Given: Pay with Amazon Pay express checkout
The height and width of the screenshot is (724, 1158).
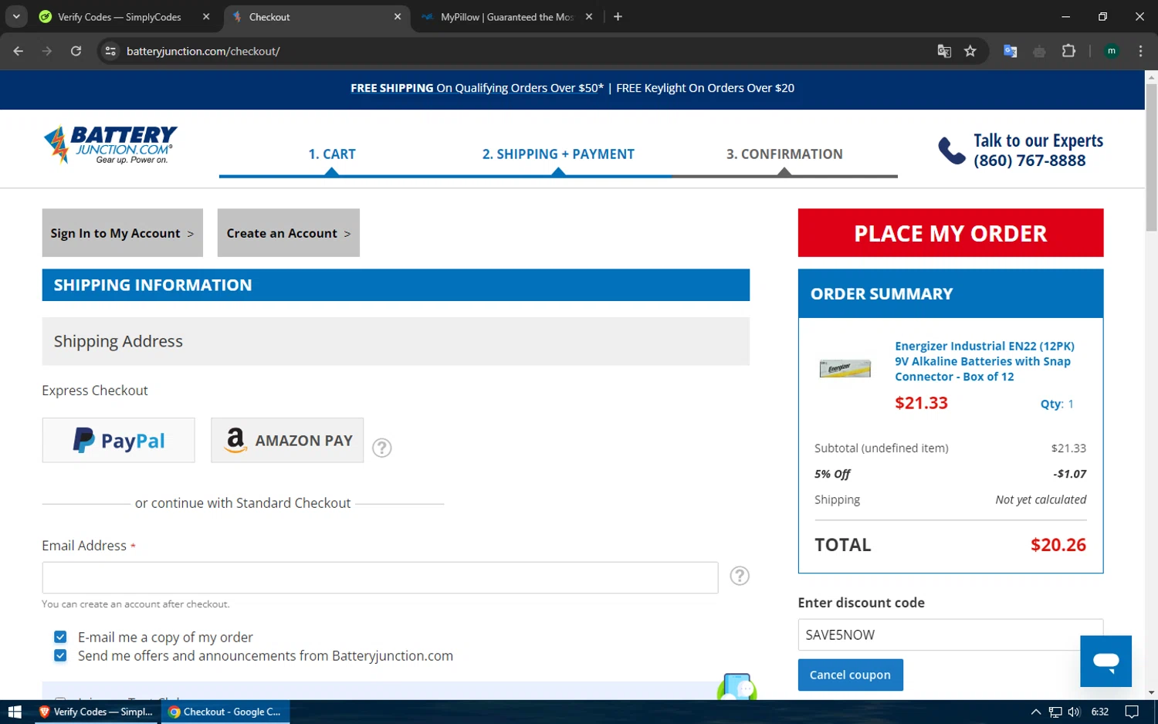Looking at the screenshot, I should coord(287,440).
